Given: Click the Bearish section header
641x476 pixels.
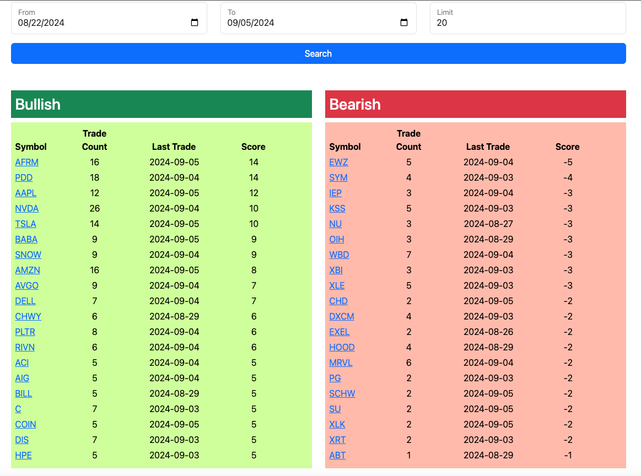Looking at the screenshot, I should coord(476,104).
